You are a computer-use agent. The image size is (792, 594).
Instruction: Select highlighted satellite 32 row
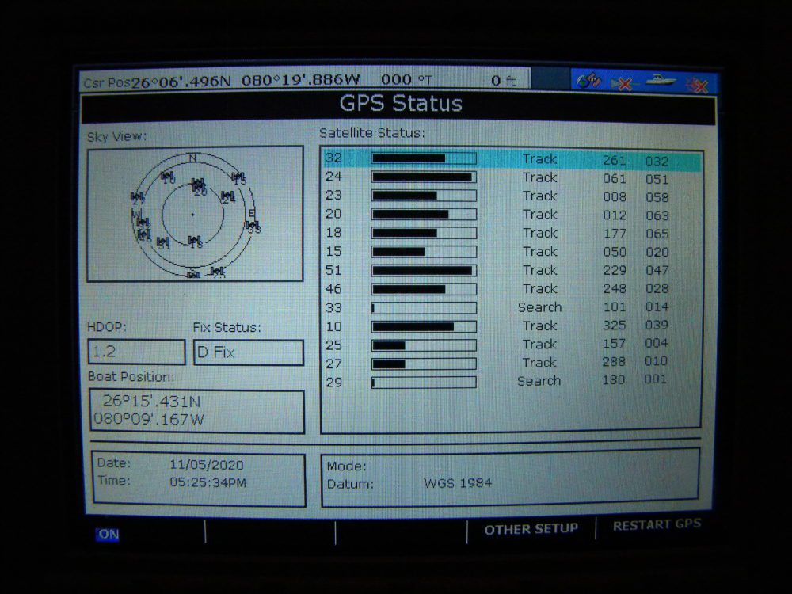[512, 159]
